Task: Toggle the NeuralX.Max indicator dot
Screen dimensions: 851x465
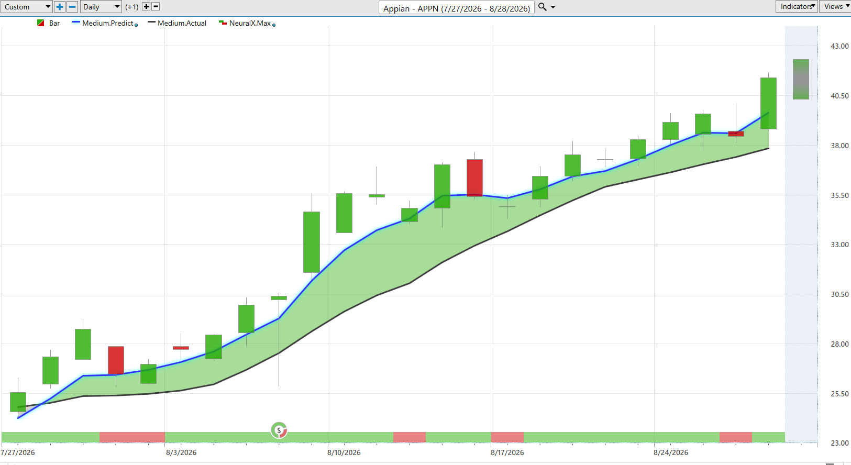Action: tap(274, 25)
